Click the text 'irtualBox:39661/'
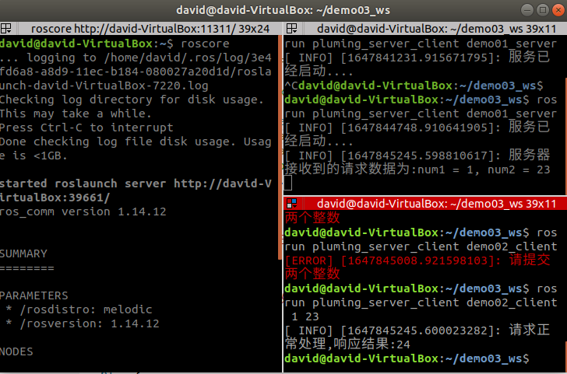This screenshot has height=374, width=567. pyautogui.click(x=55, y=197)
